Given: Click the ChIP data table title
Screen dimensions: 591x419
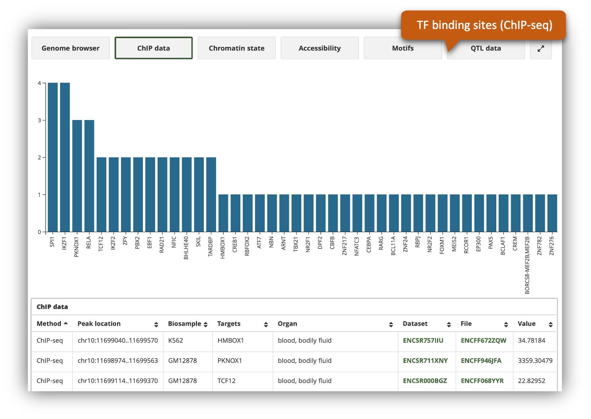Looking at the screenshot, I should 52,307.
